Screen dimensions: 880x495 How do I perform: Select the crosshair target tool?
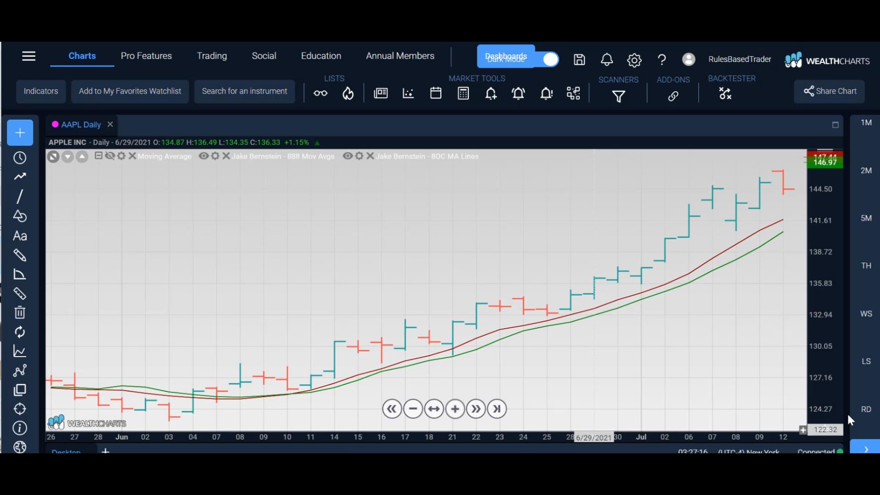click(20, 409)
